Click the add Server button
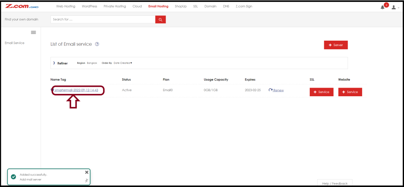Screen dimensions: 404x187 (x=336, y=45)
